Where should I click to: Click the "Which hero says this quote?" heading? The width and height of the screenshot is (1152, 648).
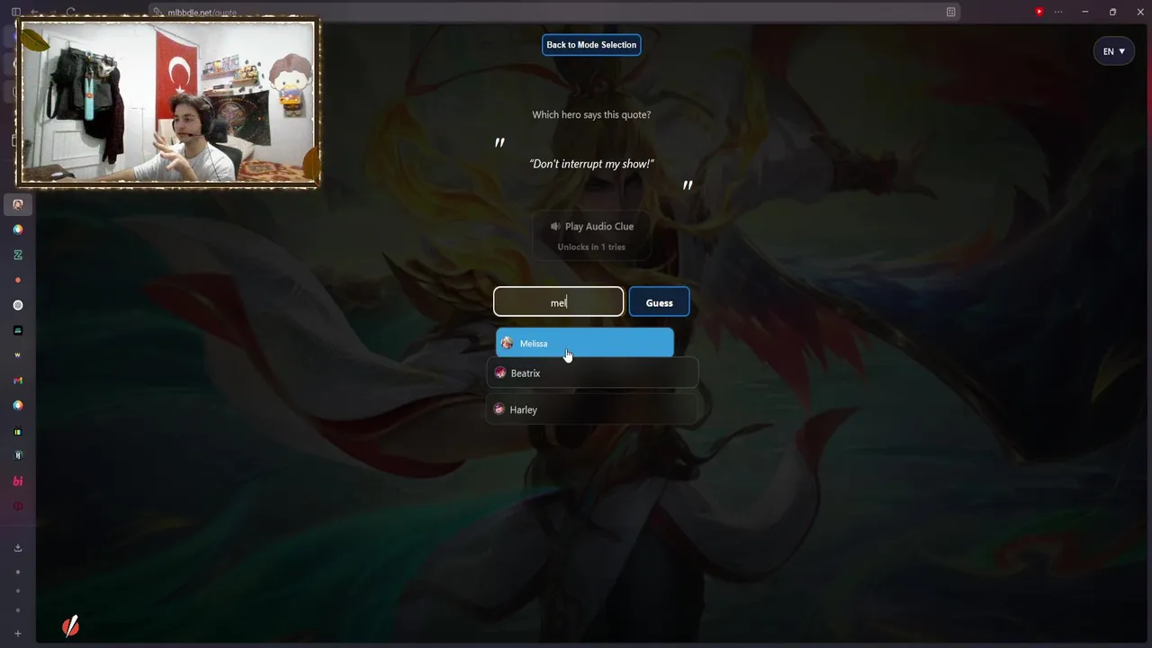pyautogui.click(x=591, y=114)
